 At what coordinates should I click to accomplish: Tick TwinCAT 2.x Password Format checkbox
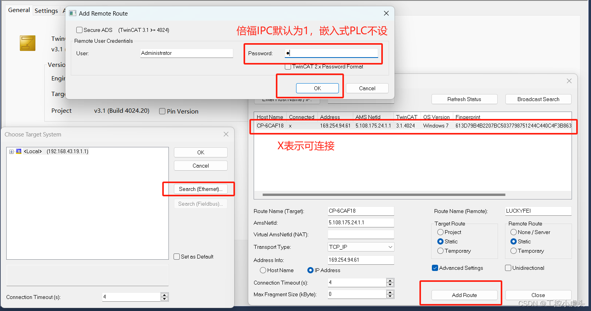[288, 66]
